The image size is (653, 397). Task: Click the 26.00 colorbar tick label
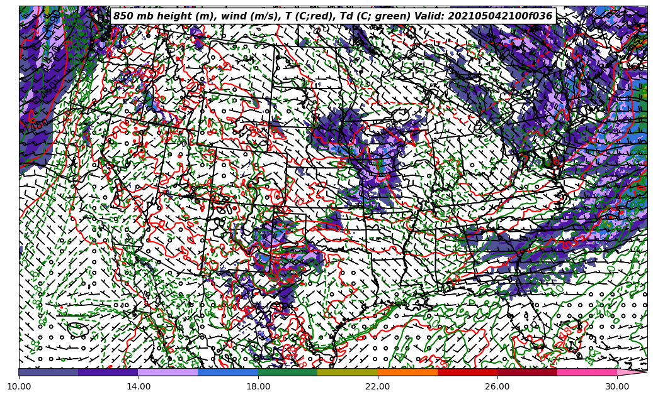click(497, 387)
